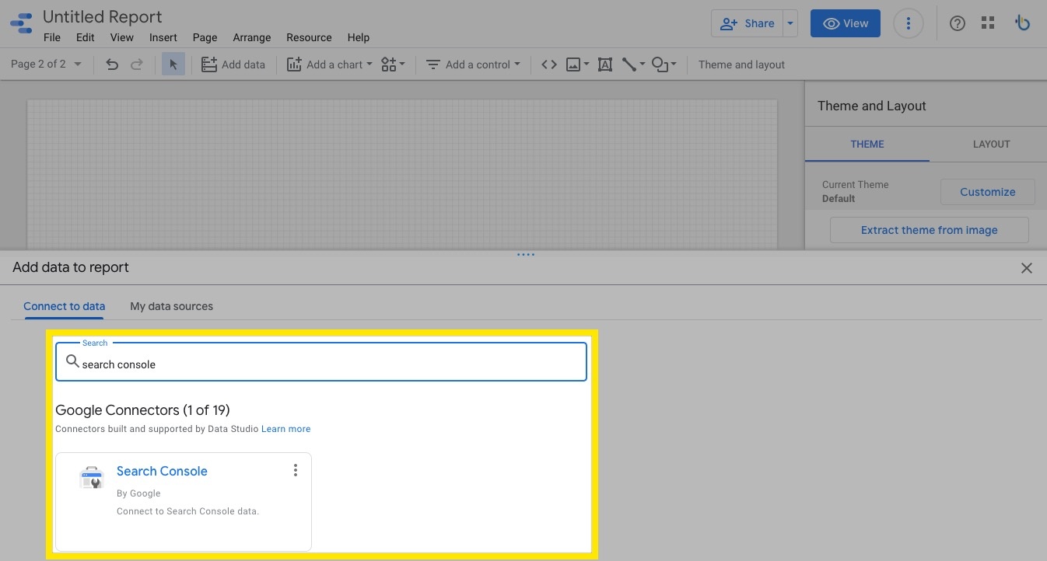Open the Image insert dropdown
The height and width of the screenshot is (561, 1047).
[577, 64]
